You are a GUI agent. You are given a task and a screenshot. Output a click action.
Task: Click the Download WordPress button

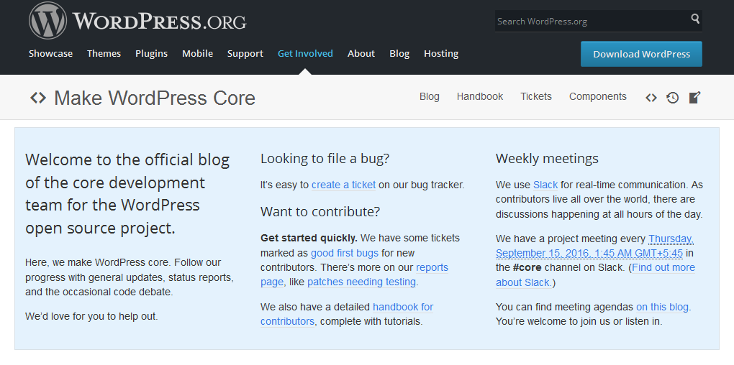tap(641, 54)
